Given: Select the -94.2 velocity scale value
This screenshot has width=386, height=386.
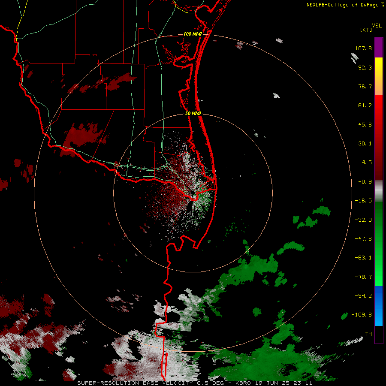Looking at the screenshot, I should (363, 296).
